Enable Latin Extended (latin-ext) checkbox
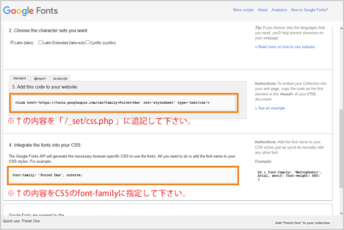This screenshot has width=344, height=230. [x=40, y=42]
